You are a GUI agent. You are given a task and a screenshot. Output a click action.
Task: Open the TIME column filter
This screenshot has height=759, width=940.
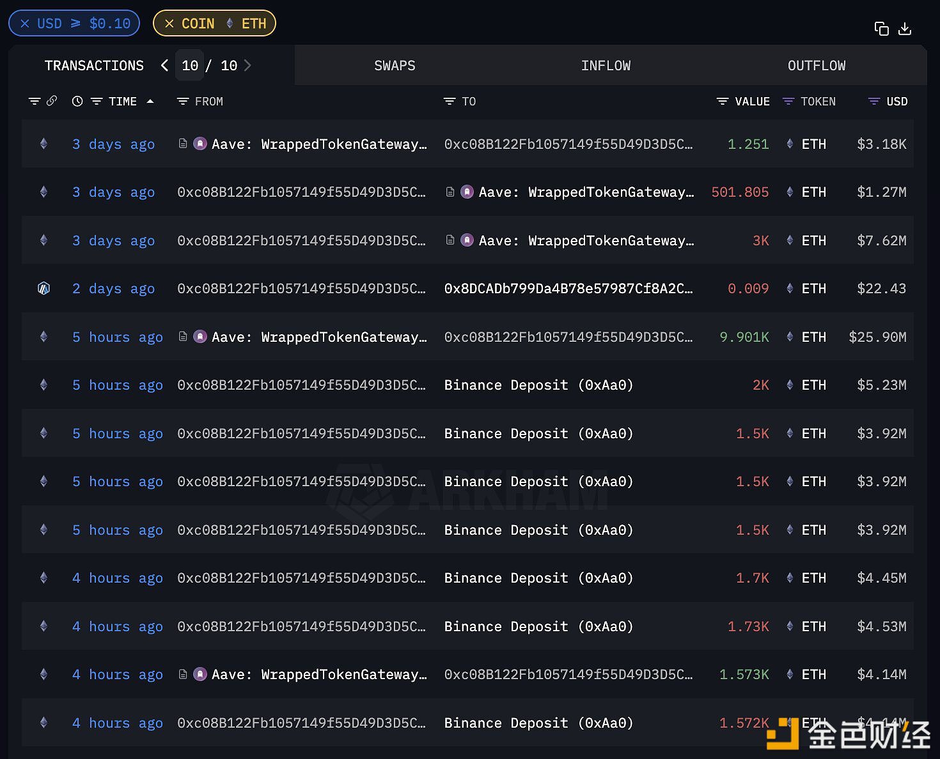tap(97, 102)
